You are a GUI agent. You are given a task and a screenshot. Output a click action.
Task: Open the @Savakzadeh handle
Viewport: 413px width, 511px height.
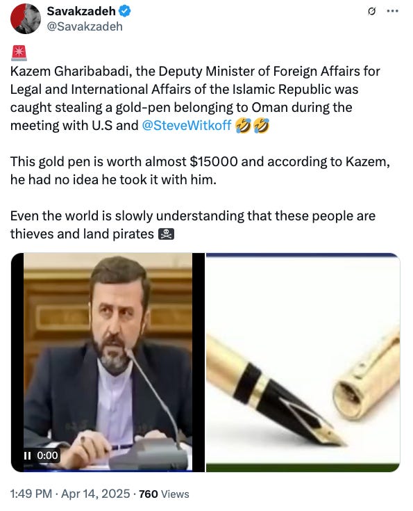coord(85,26)
